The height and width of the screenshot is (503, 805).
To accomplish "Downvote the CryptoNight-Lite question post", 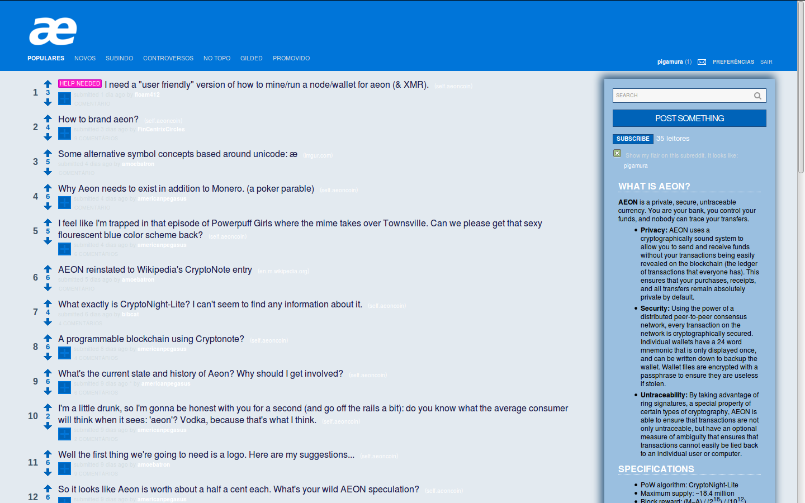I will click(48, 321).
